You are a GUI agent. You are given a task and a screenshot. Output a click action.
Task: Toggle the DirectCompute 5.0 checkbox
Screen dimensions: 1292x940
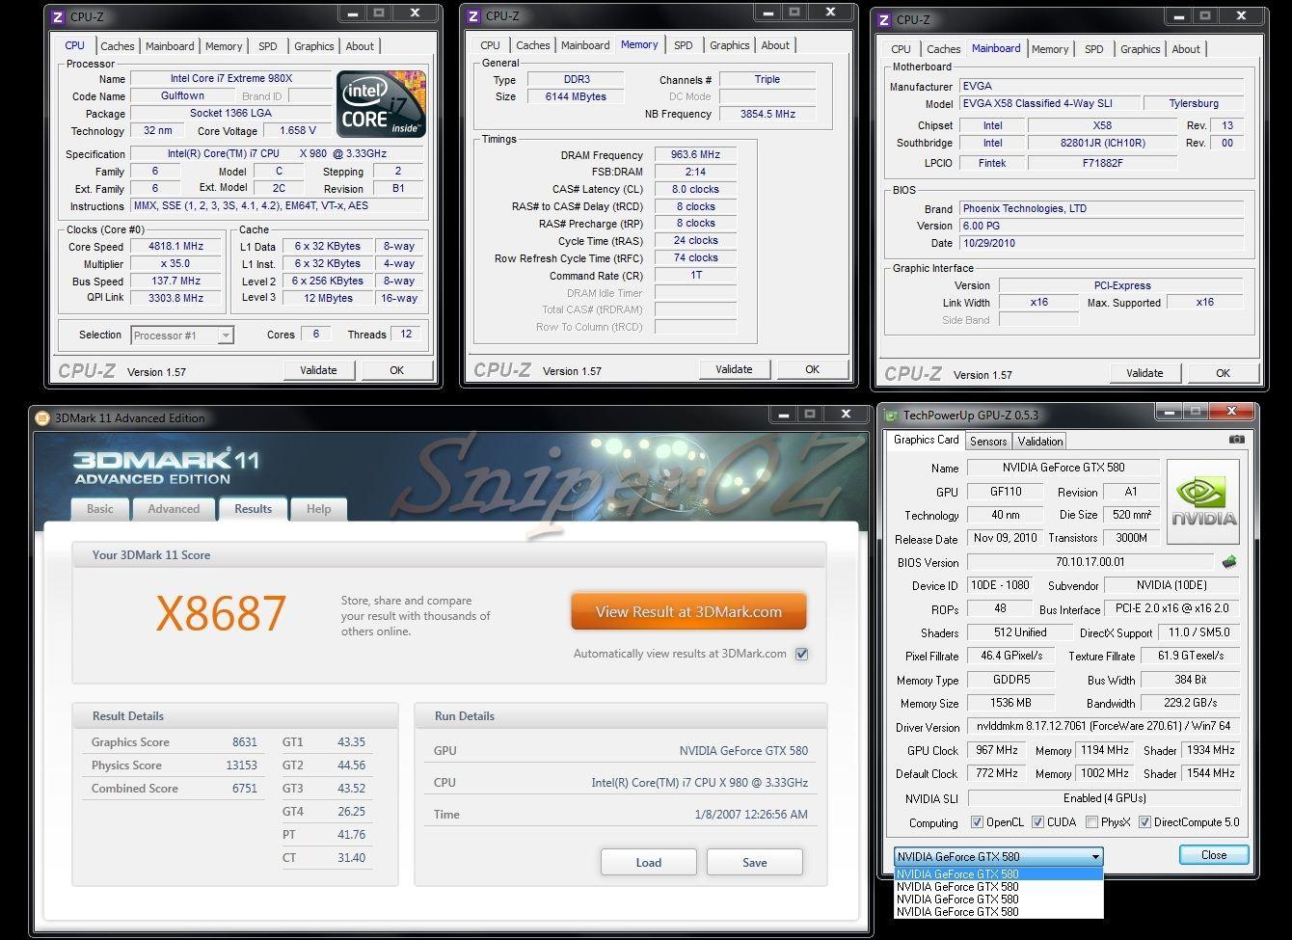pos(1144,822)
